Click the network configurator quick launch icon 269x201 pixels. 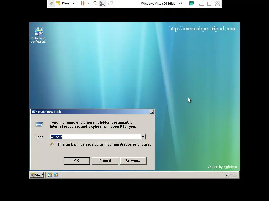pyautogui.click(x=56, y=175)
